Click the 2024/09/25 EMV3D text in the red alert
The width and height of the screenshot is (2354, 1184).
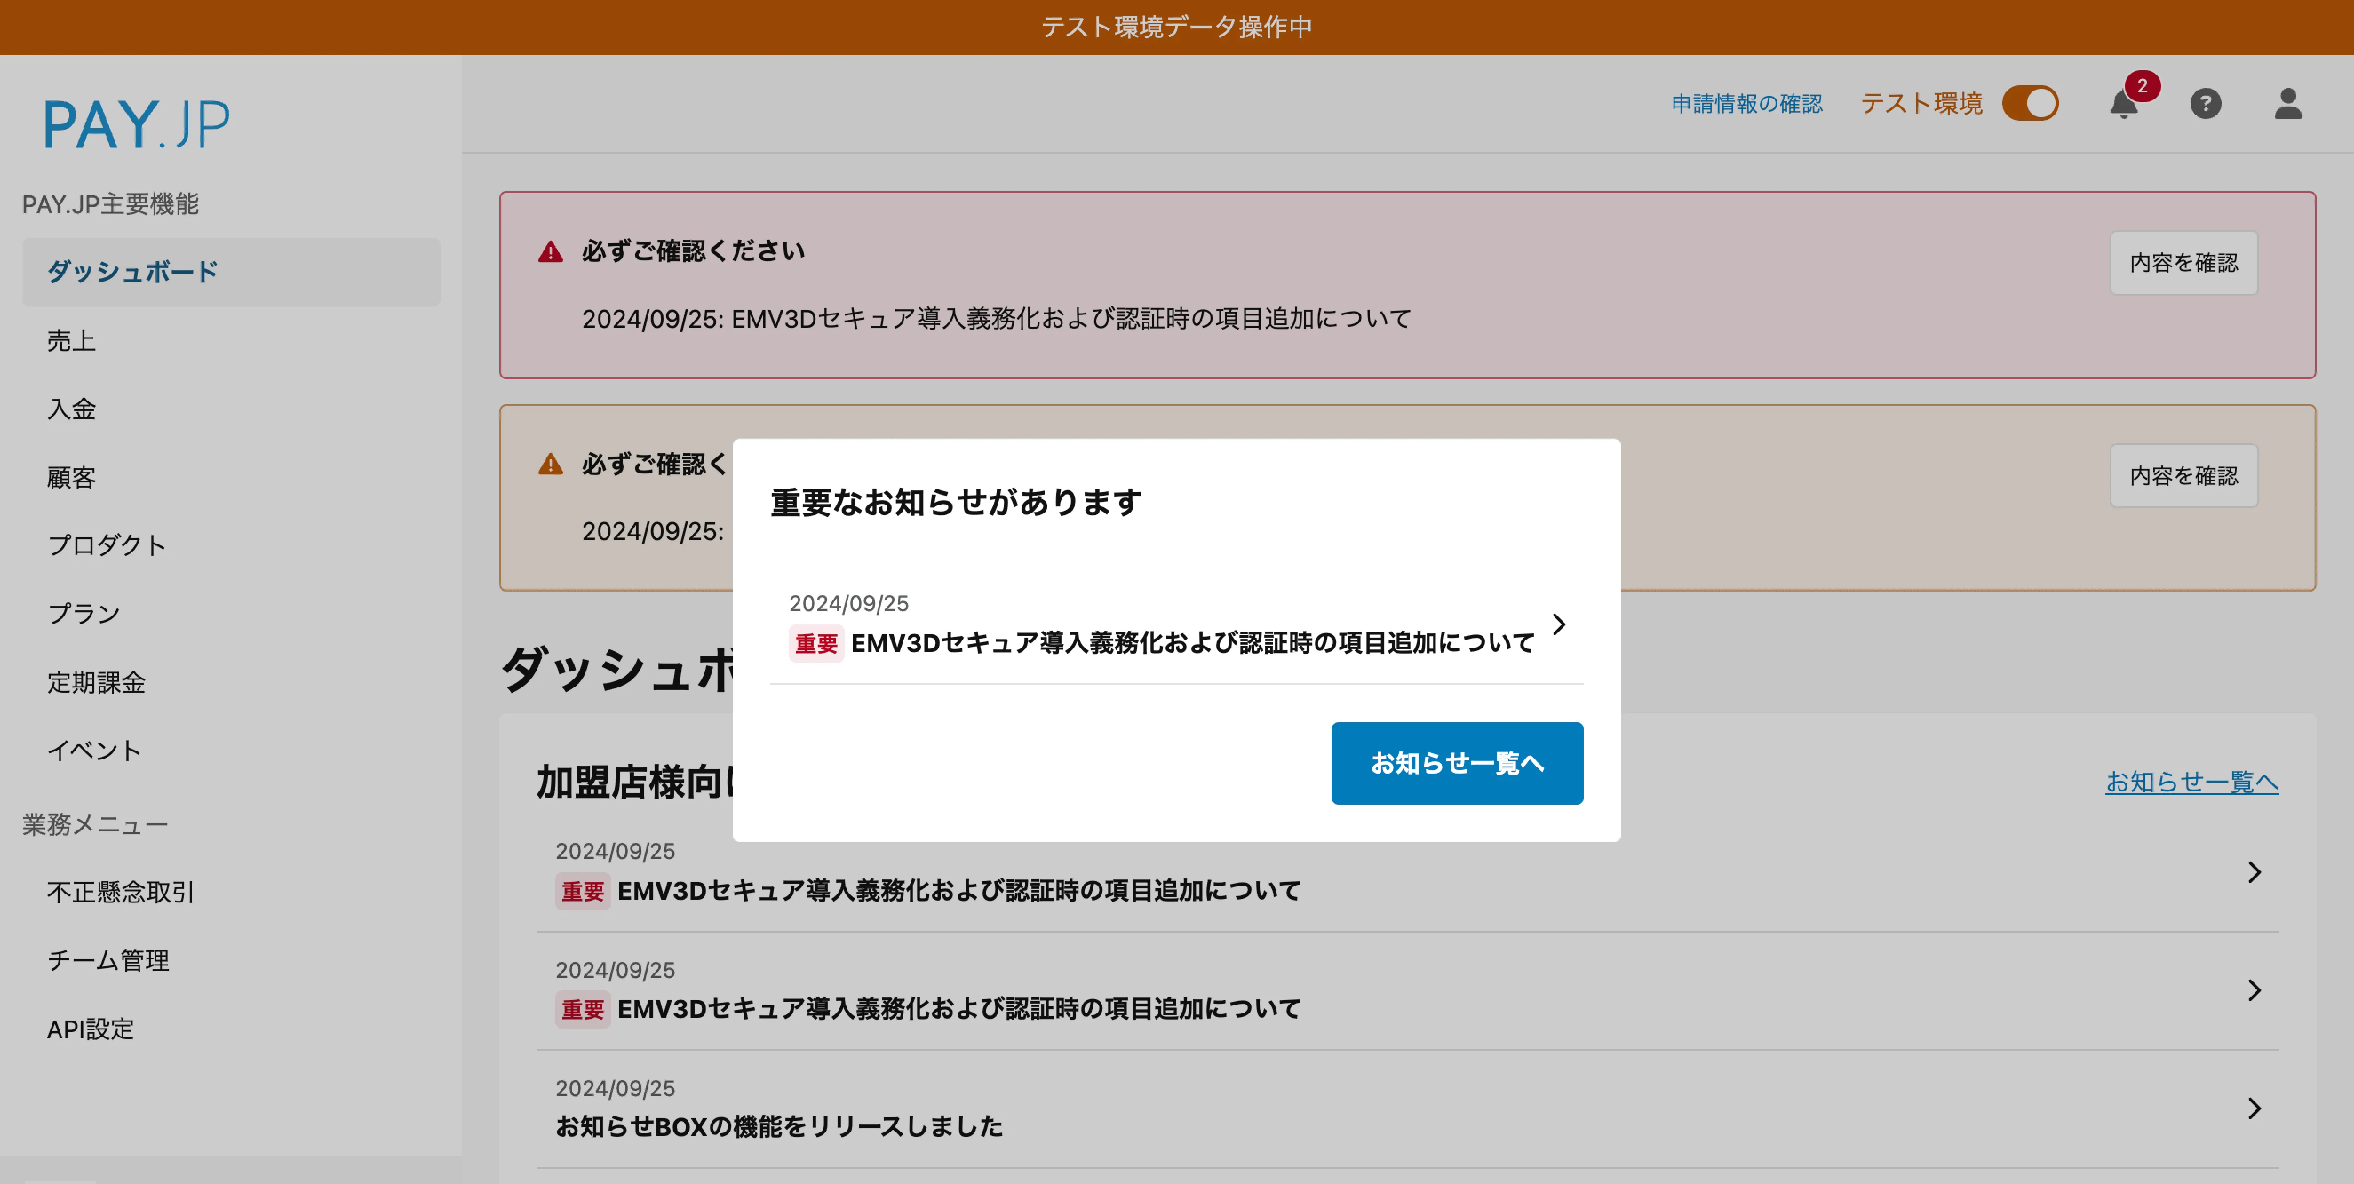tap(996, 319)
